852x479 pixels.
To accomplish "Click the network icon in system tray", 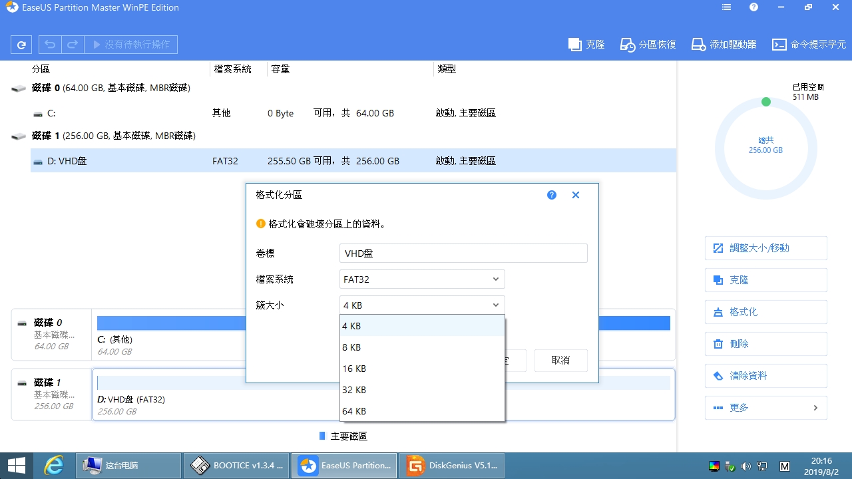I will click(762, 466).
